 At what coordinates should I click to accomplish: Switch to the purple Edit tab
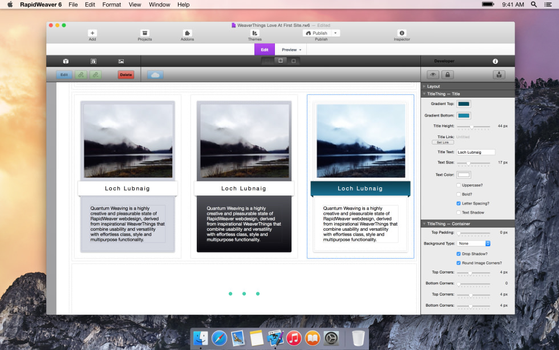[x=265, y=50]
